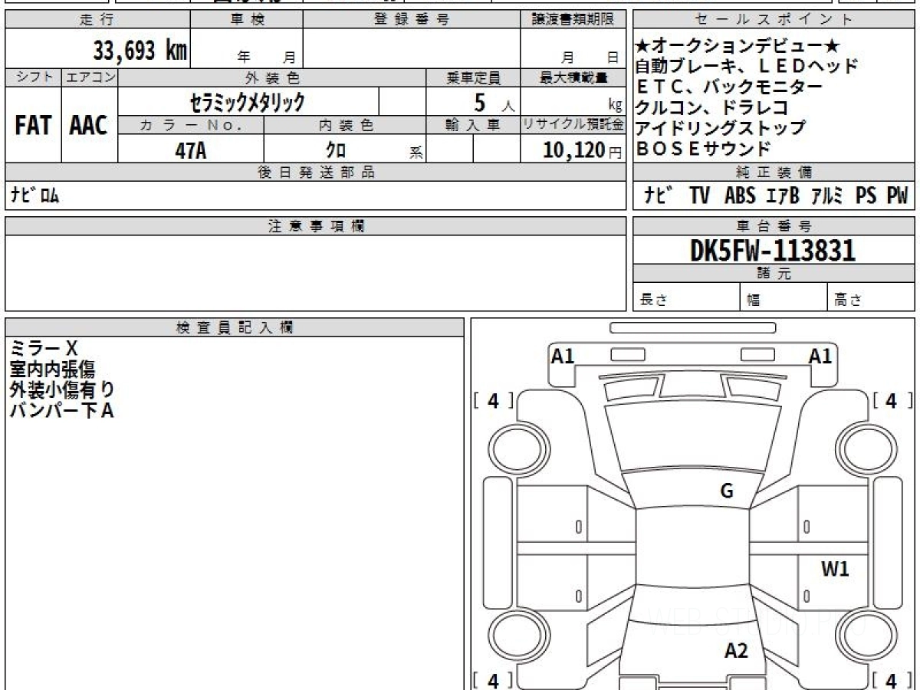This screenshot has width=920, height=690.
Task: Click the セールスポイント header
Action: click(x=774, y=20)
